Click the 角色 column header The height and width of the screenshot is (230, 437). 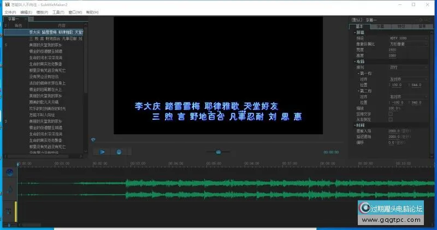(x=19, y=25)
